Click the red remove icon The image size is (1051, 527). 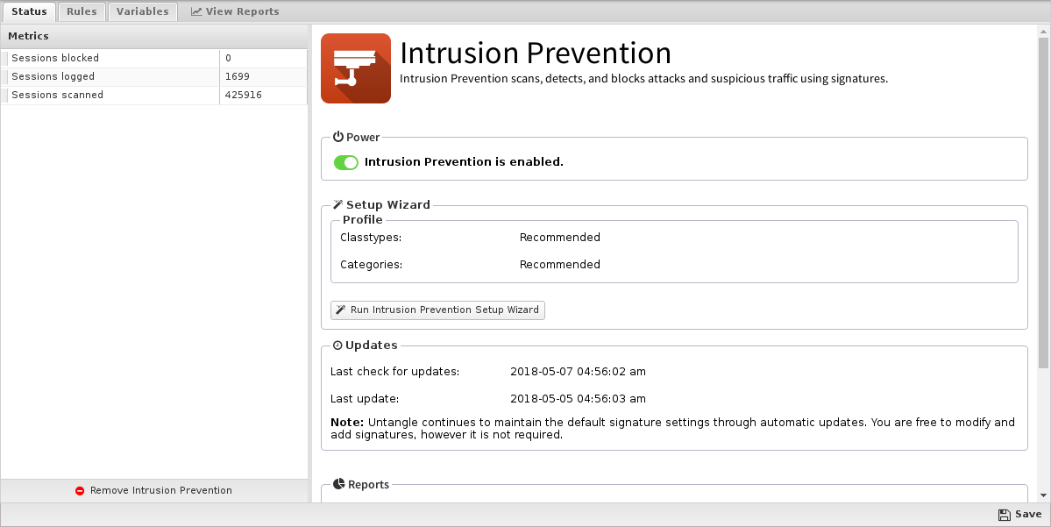click(80, 491)
